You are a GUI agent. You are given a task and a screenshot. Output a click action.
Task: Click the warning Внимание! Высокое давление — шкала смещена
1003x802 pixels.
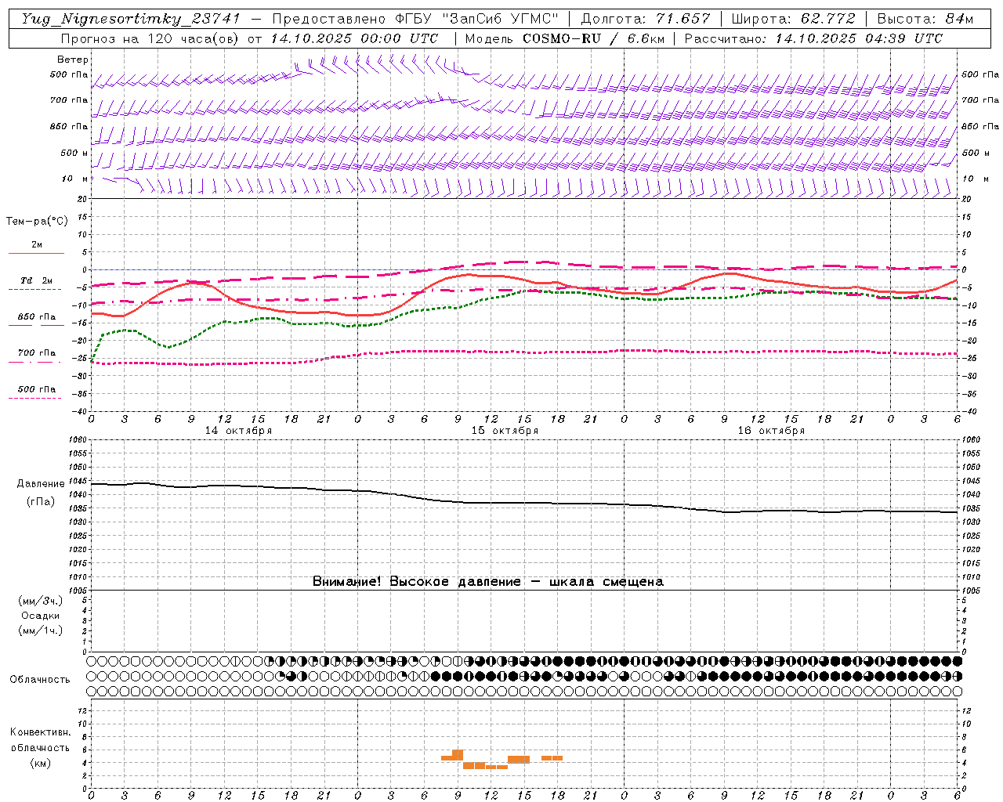point(488,582)
